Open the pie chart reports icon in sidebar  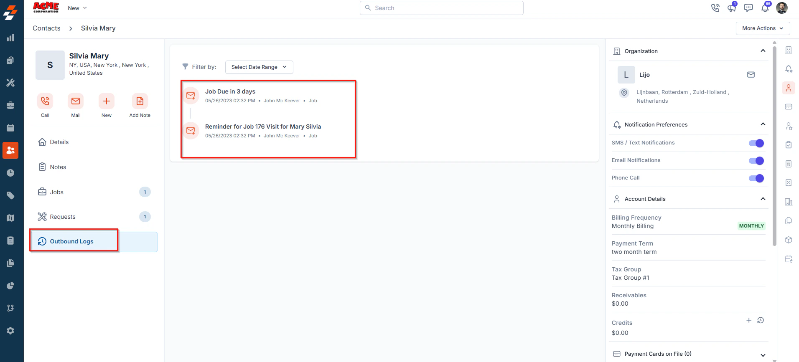11,286
